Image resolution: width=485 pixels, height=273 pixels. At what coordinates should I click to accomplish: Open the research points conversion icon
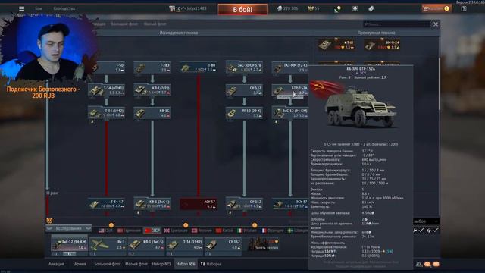coord(337,9)
